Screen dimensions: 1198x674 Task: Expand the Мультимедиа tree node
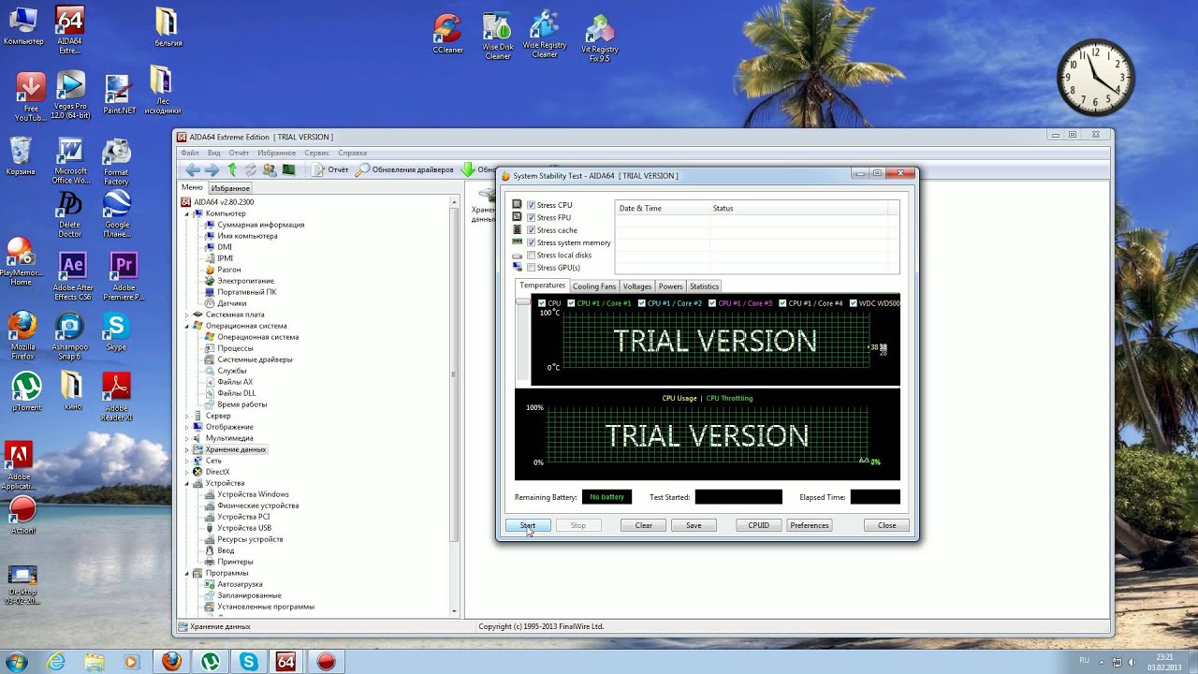click(187, 438)
